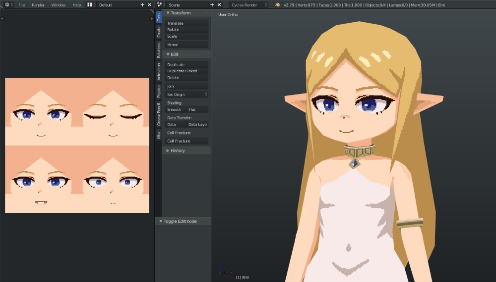Click the Scene name field

(x=186, y=5)
